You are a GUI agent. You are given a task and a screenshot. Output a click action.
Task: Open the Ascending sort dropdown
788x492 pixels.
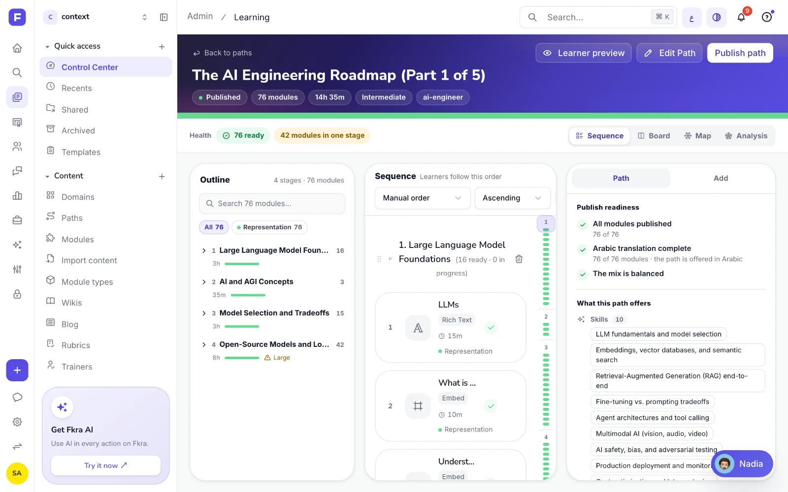tap(512, 198)
